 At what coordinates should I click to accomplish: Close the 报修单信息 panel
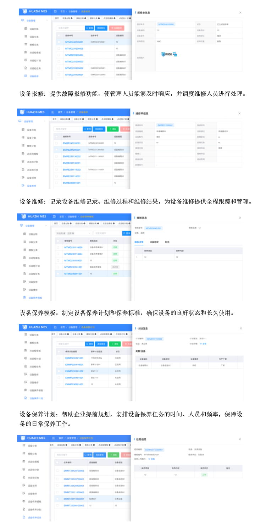[240, 12]
